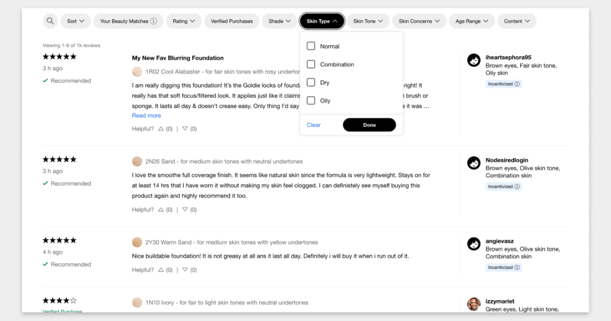Enable the Dry skin type checkbox
The height and width of the screenshot is (321, 611).
click(311, 82)
